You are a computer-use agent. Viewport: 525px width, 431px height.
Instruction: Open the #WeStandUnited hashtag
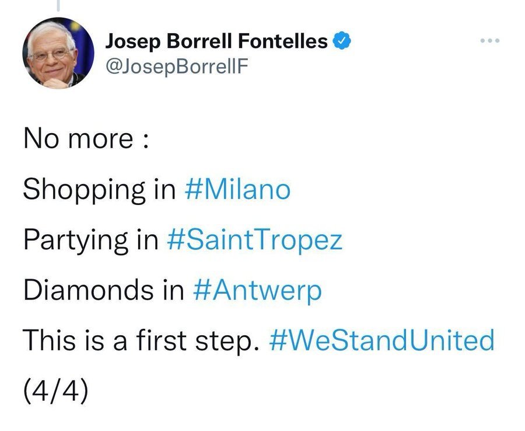click(x=381, y=340)
